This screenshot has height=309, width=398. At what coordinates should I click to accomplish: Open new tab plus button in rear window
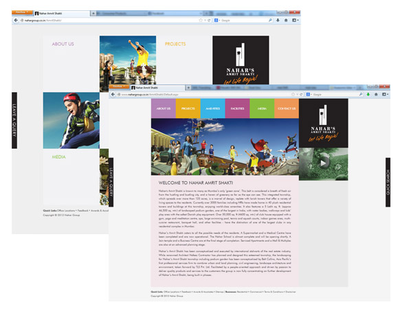point(93,14)
